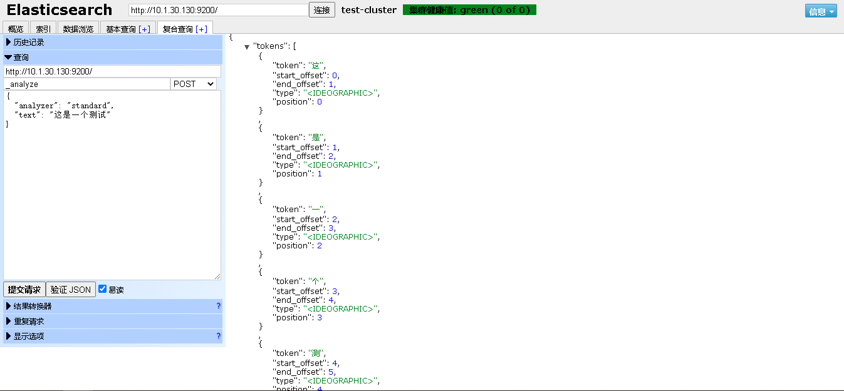Click the token value "一"

(316, 210)
